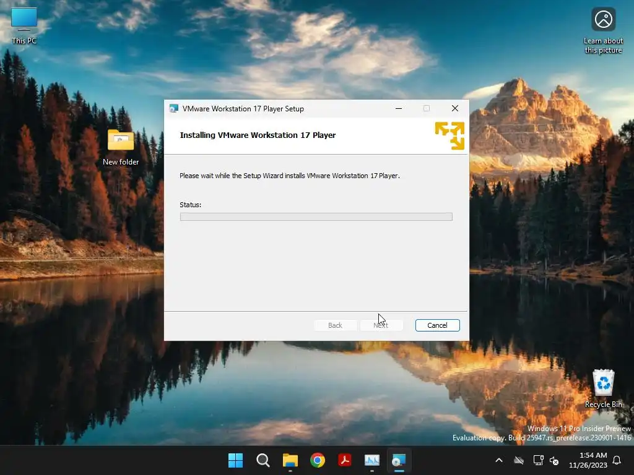Open the performance monitor taskbar app

click(x=372, y=460)
